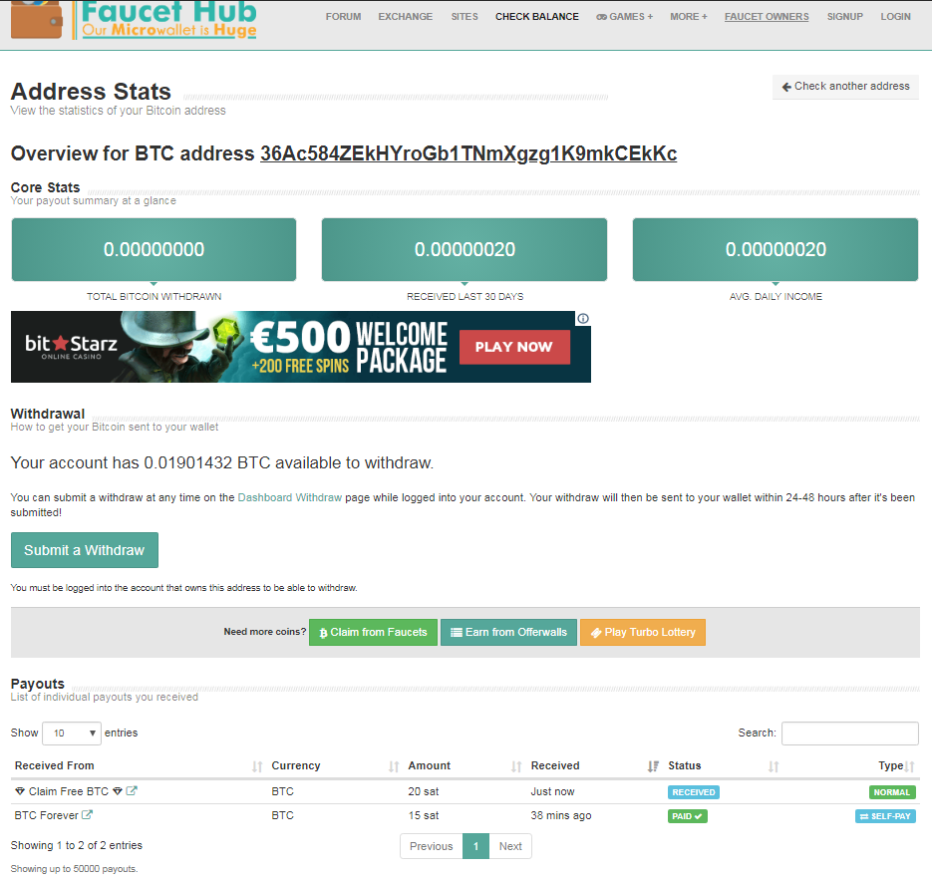The image size is (932, 881).
Task: Click the 15 sat amount cell
Action: pyautogui.click(x=424, y=815)
